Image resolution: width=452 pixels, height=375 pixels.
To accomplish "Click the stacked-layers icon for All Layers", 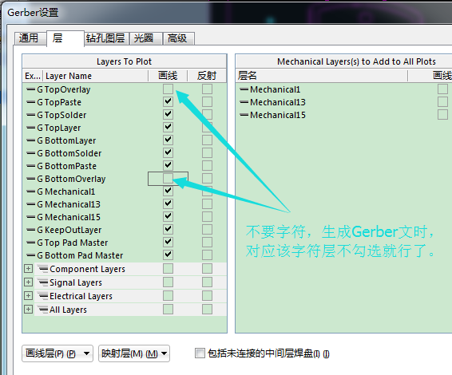I will tap(43, 310).
